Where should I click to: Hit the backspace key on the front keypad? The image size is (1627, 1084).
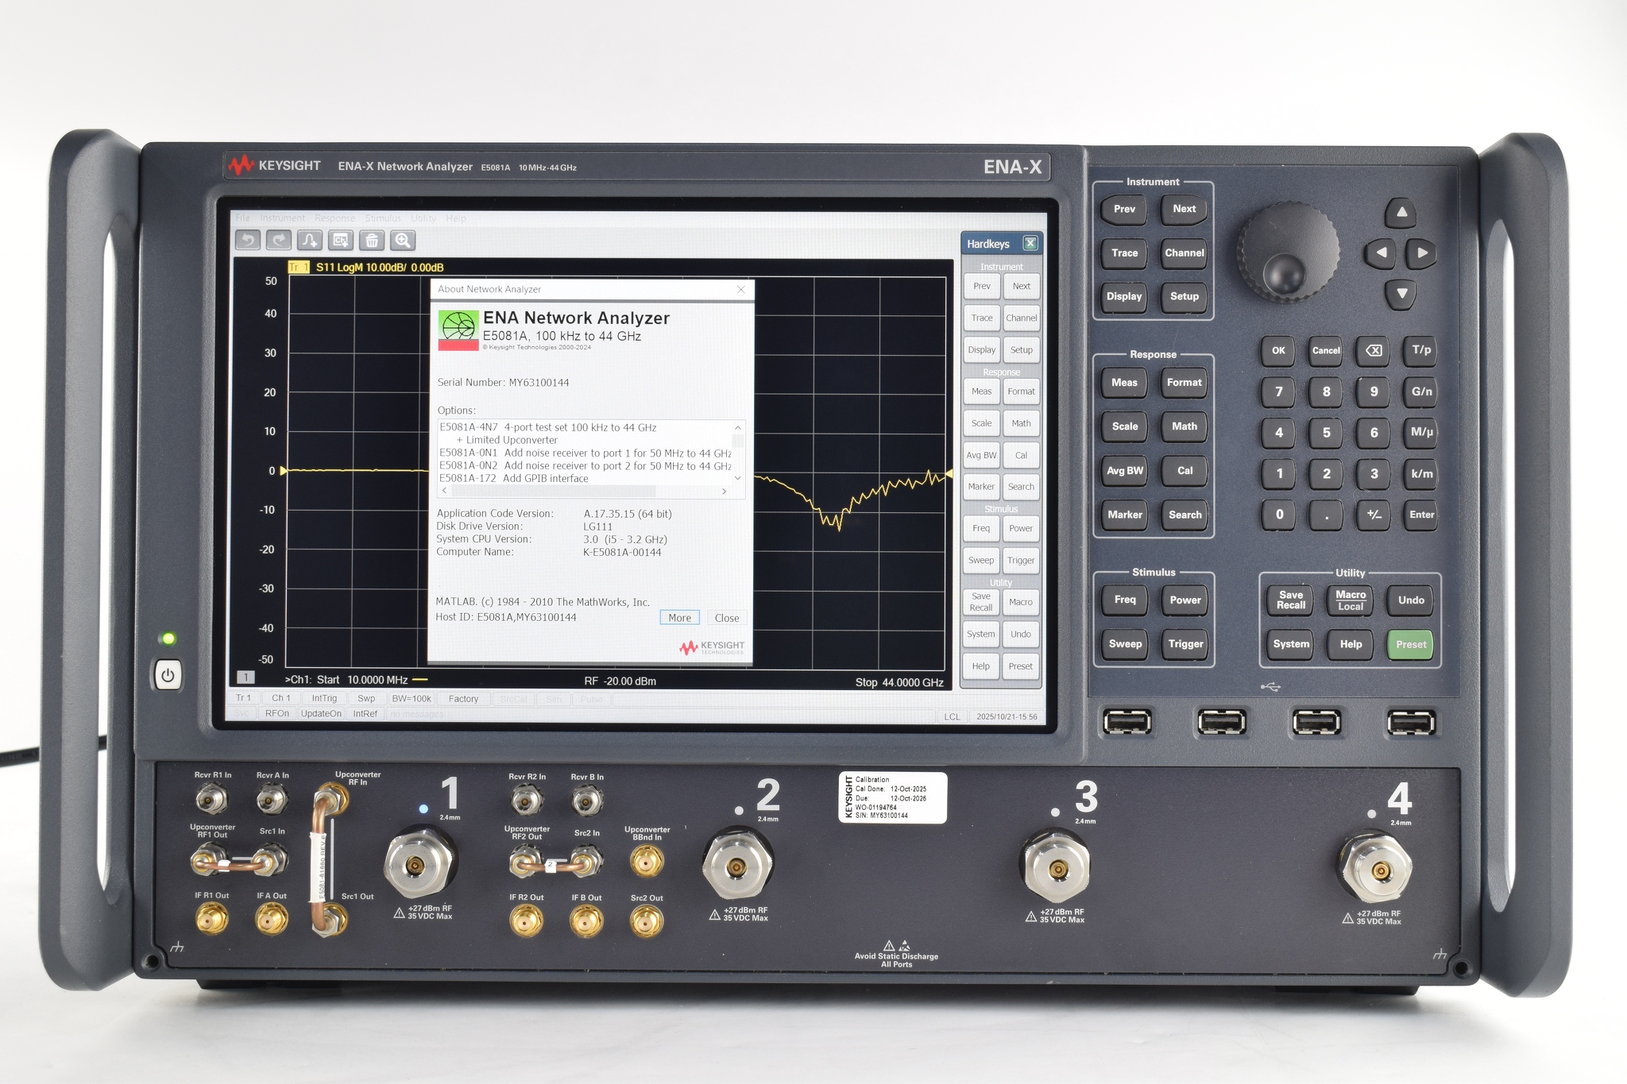click(x=1374, y=350)
